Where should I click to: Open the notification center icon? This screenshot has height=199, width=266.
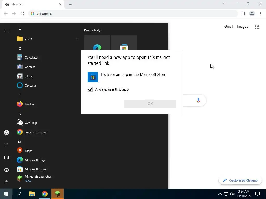tap(257, 194)
